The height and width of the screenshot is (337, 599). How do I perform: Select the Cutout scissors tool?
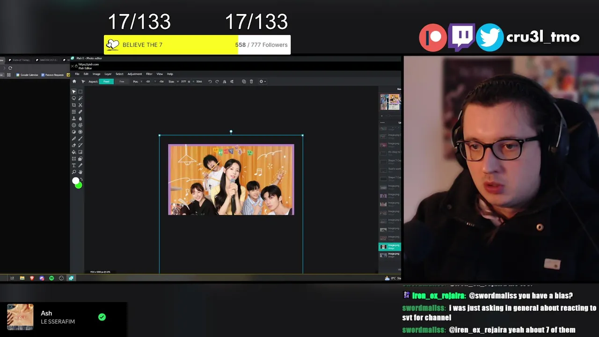[80, 105]
